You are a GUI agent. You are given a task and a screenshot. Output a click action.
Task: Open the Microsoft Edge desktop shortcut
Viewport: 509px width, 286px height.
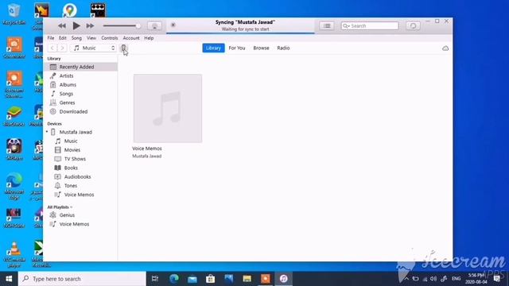pyautogui.click(x=14, y=187)
